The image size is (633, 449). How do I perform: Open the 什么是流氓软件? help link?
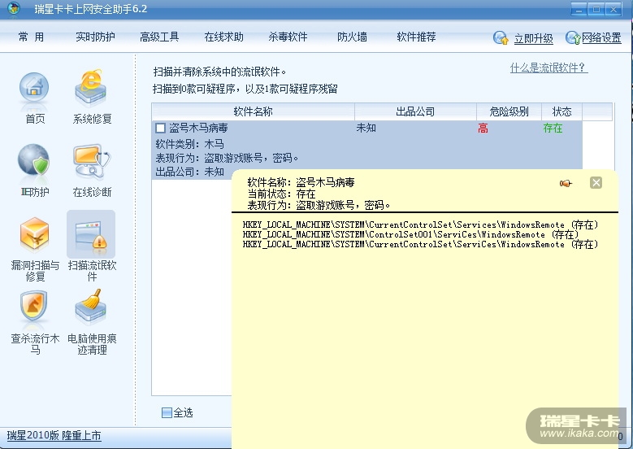pos(549,68)
